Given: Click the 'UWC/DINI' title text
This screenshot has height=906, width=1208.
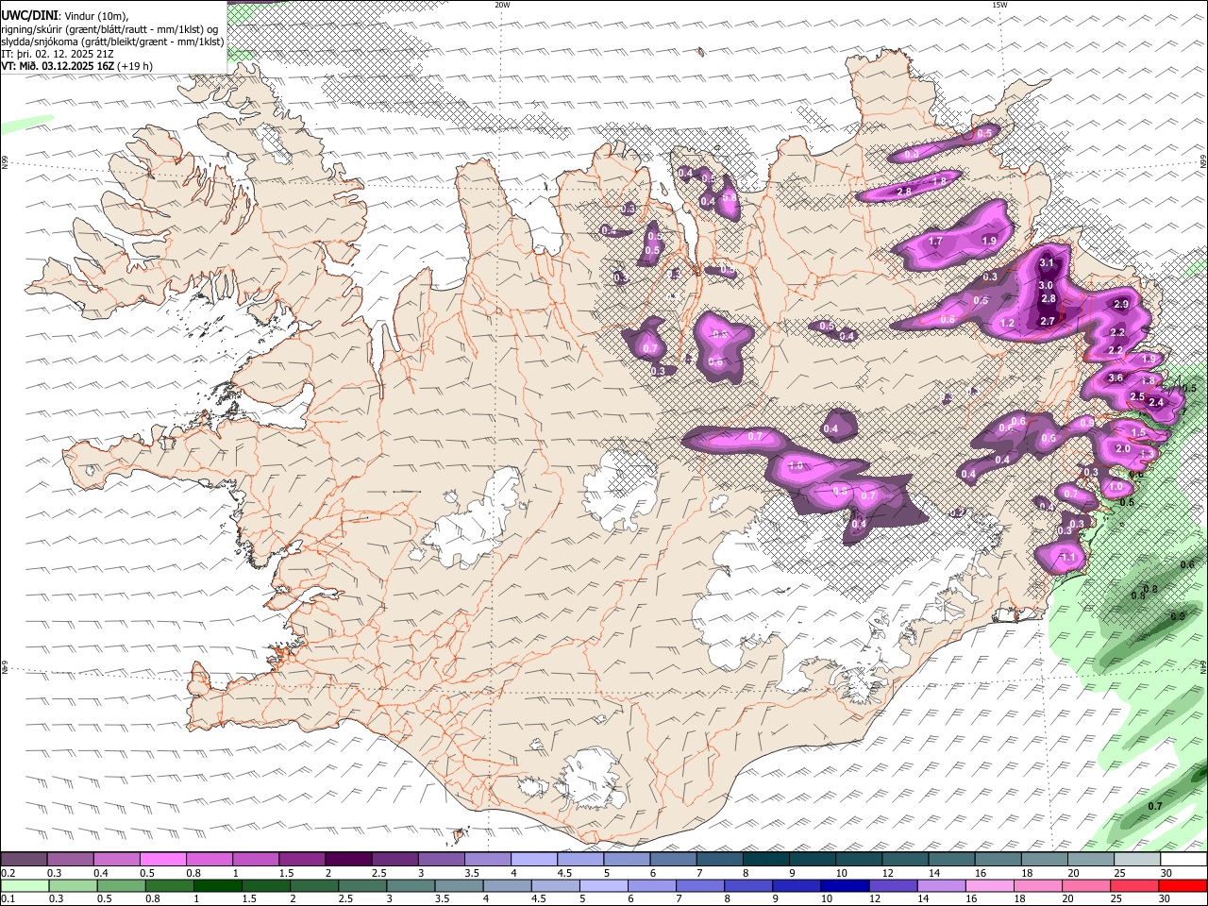Looking at the screenshot, I should point(30,16).
